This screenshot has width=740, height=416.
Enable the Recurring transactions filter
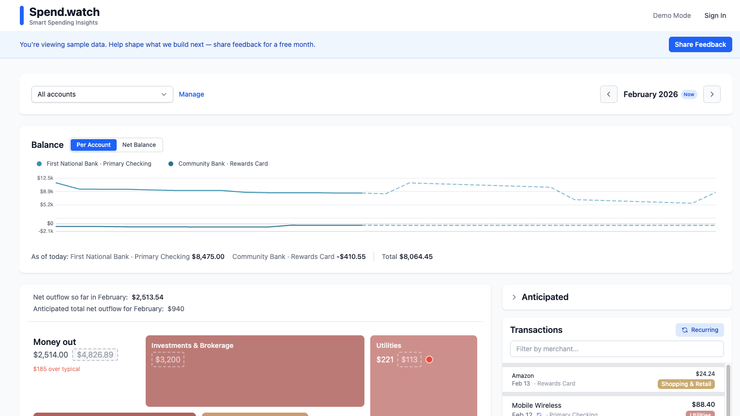click(699, 330)
